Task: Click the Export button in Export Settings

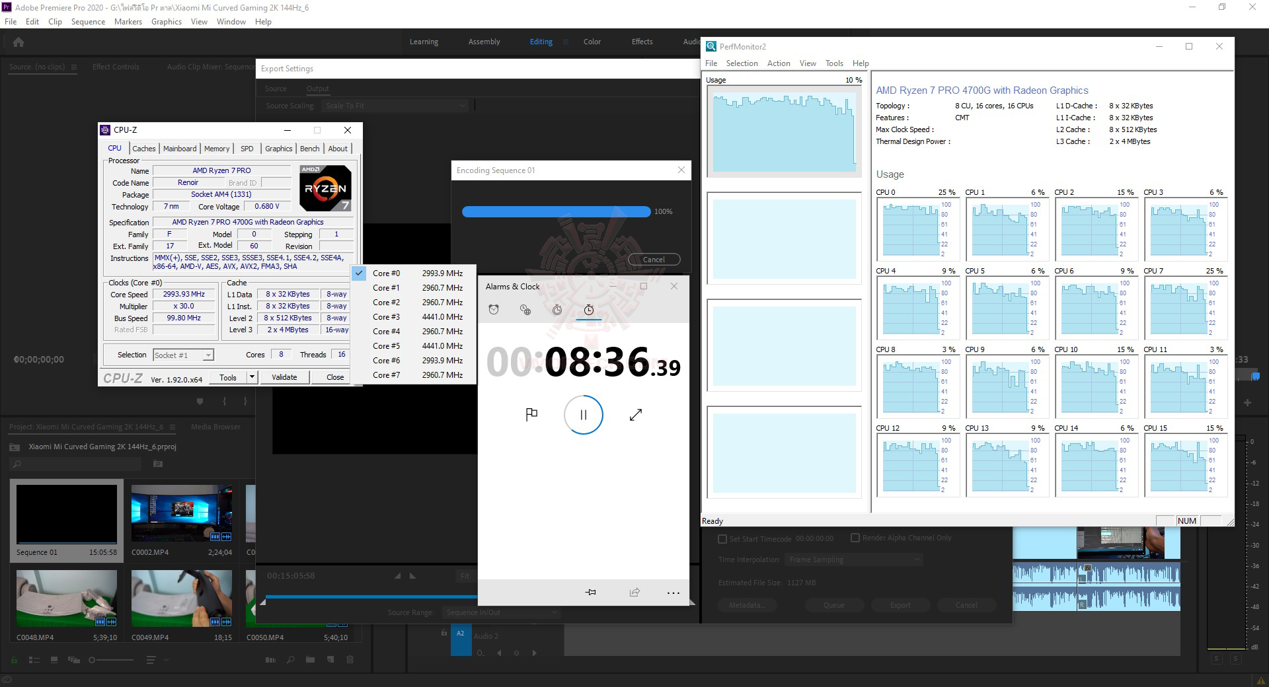Action: [900, 605]
